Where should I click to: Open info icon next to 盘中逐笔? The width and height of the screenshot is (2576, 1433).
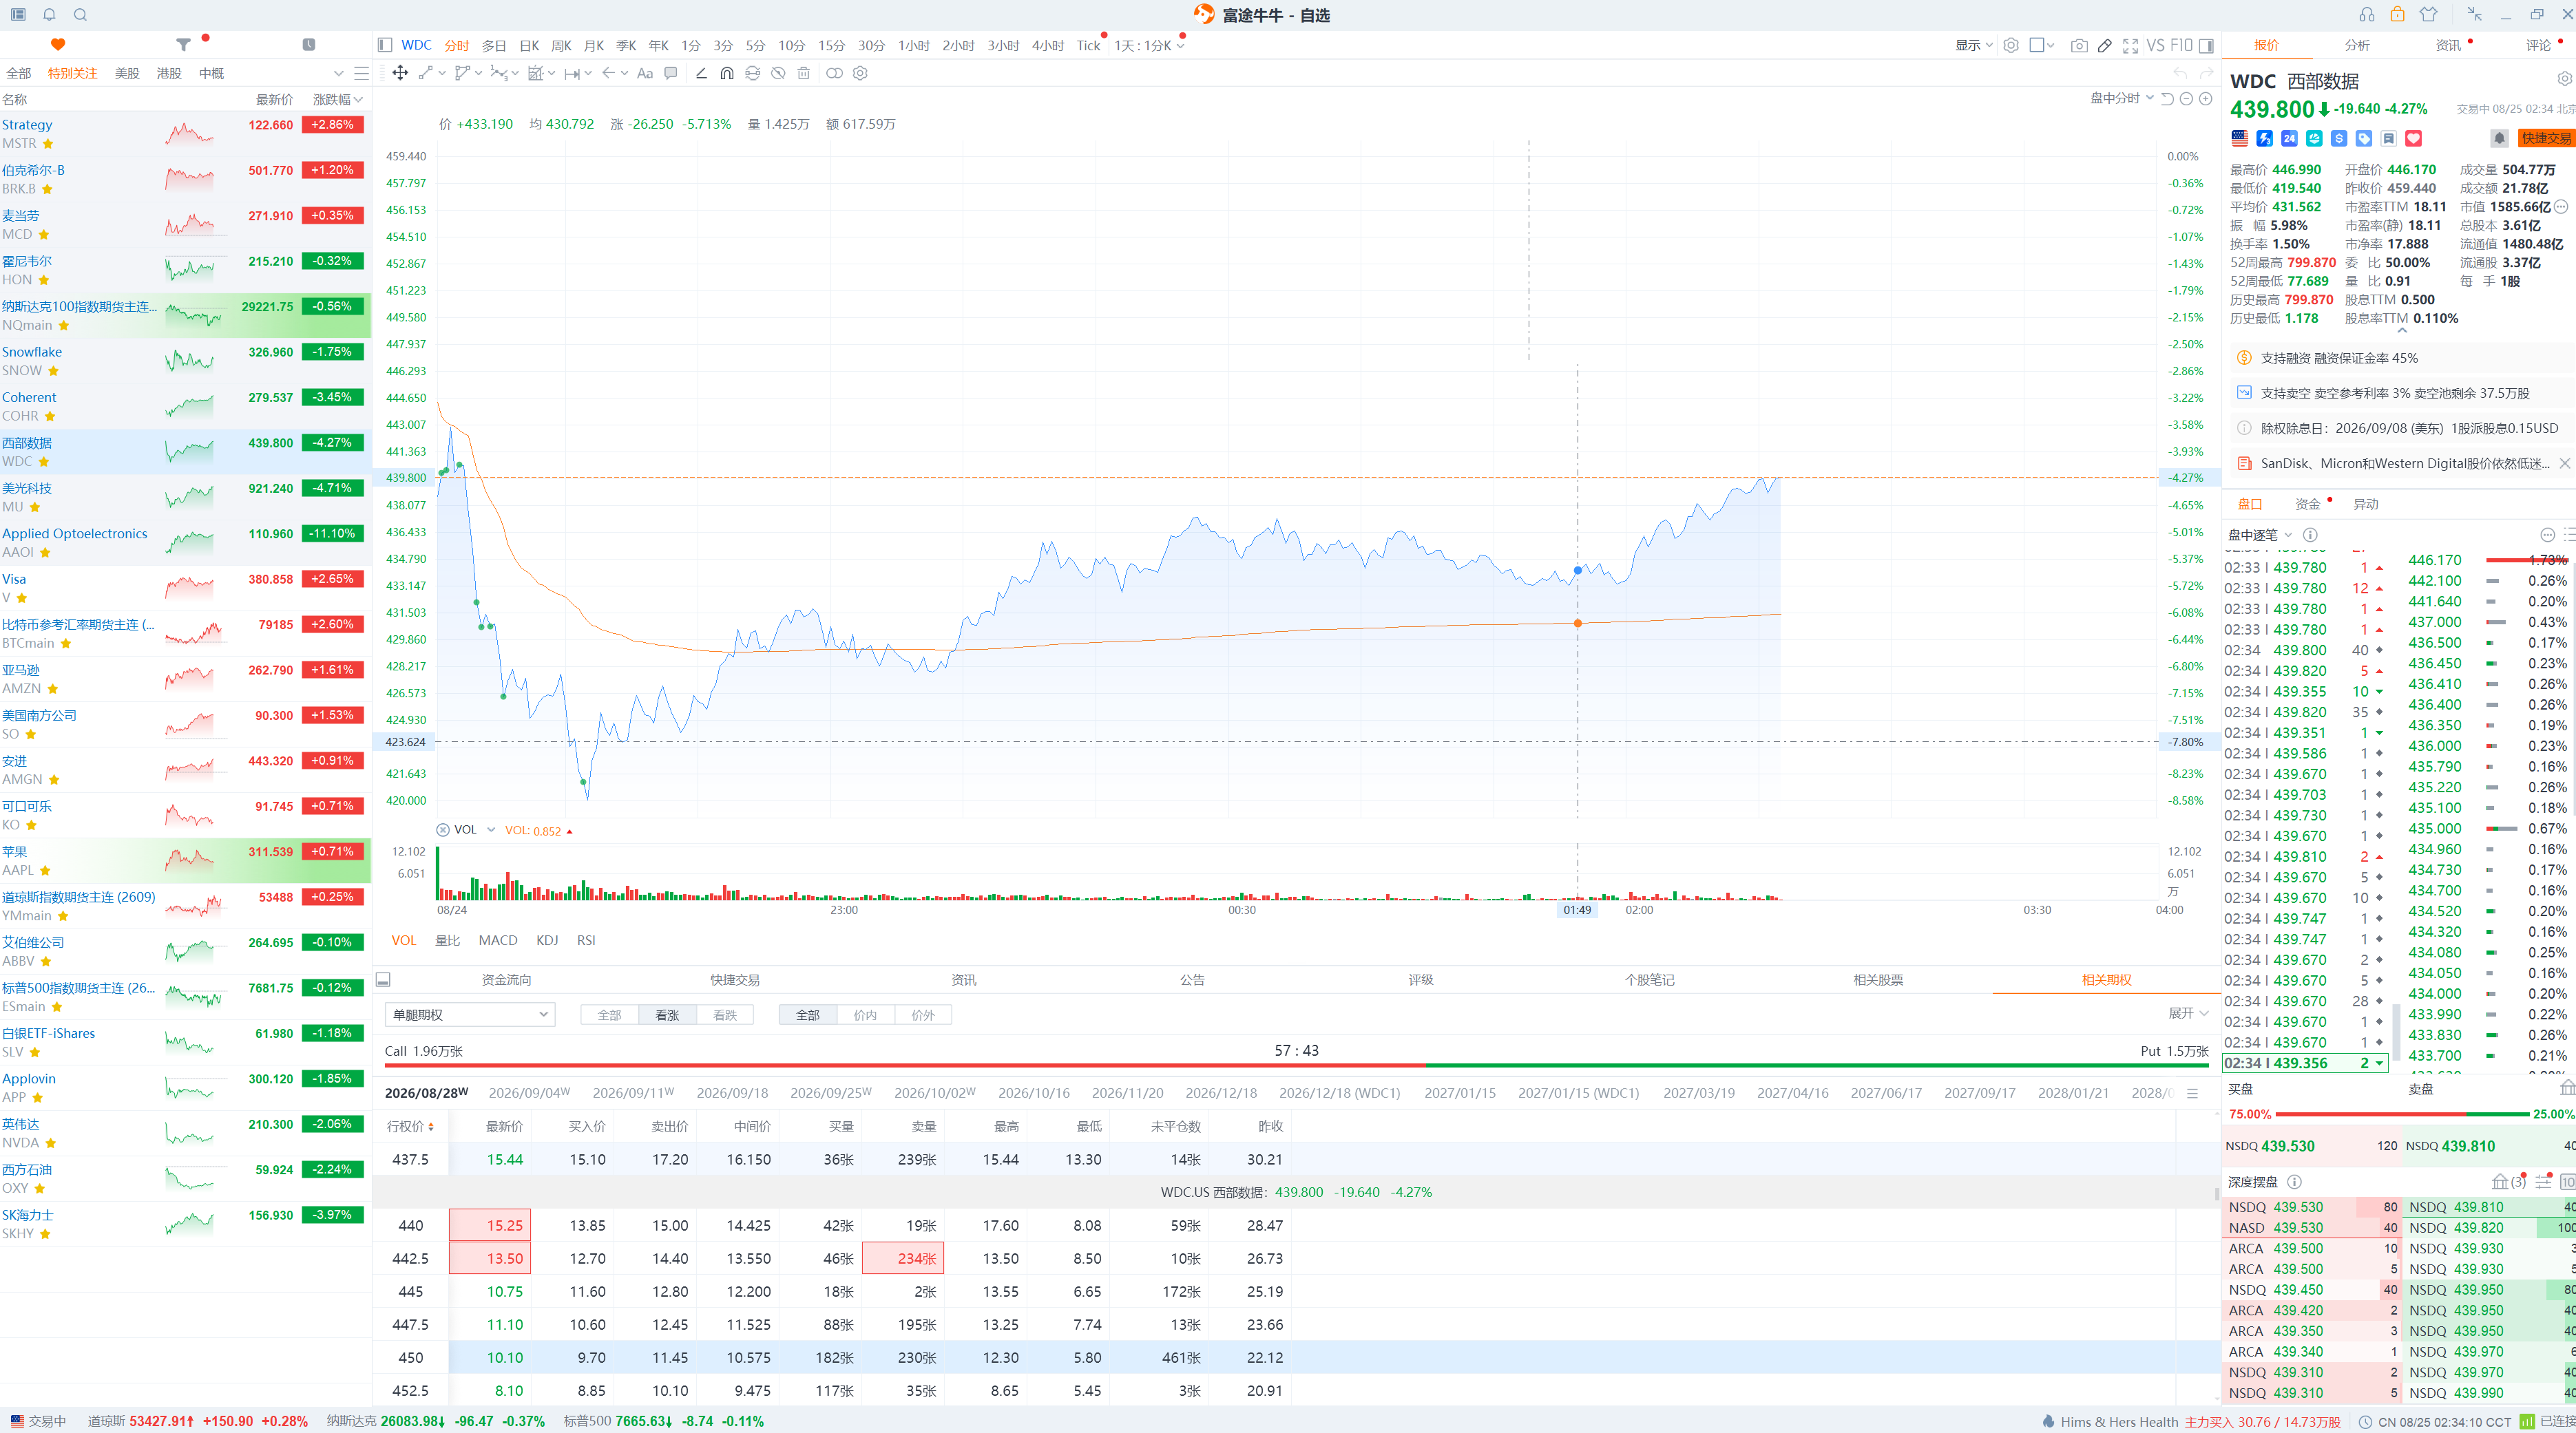(x=2310, y=535)
